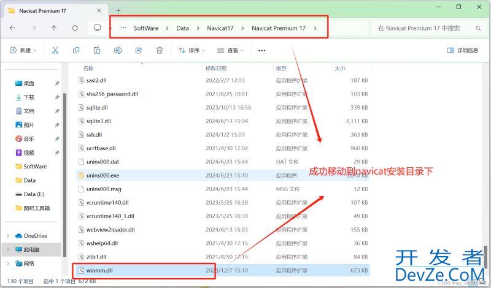Click the Paste clipboard icon

[x=97, y=50]
